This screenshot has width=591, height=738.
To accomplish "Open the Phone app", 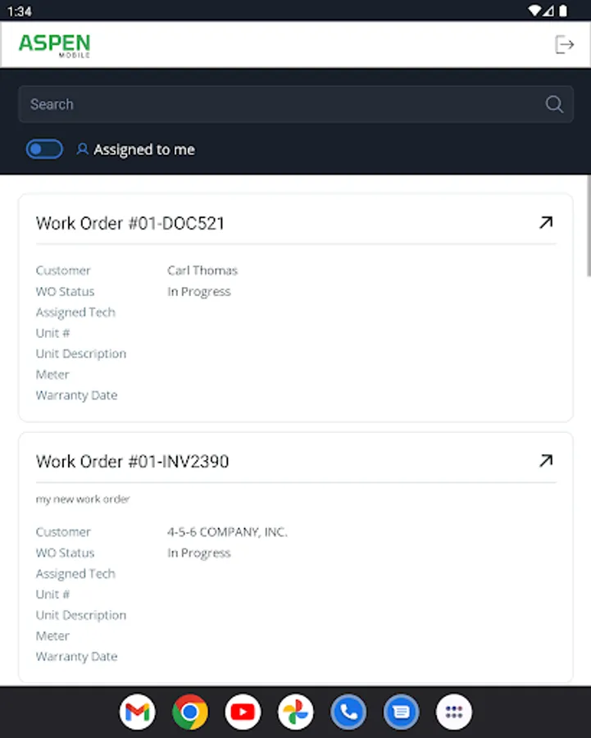I will coord(348,712).
